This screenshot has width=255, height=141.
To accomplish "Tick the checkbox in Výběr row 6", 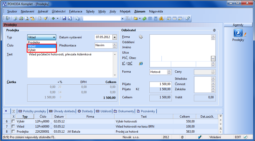I will pyautogui.click(x=13, y=121).
